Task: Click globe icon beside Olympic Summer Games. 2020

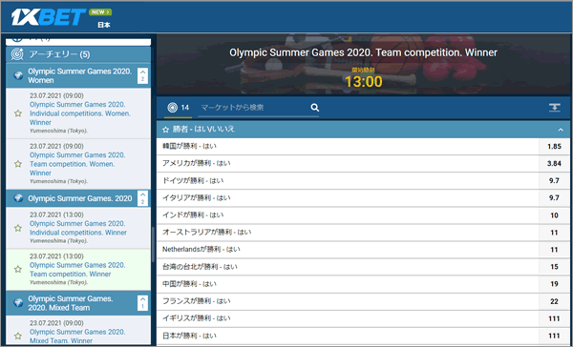Action: point(18,198)
